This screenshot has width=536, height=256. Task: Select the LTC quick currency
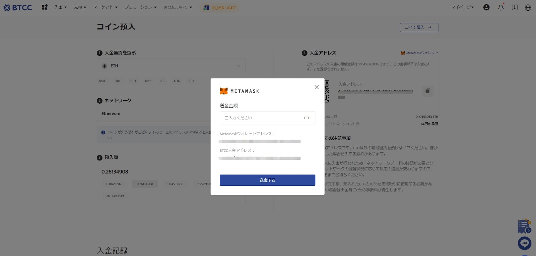pos(162,81)
